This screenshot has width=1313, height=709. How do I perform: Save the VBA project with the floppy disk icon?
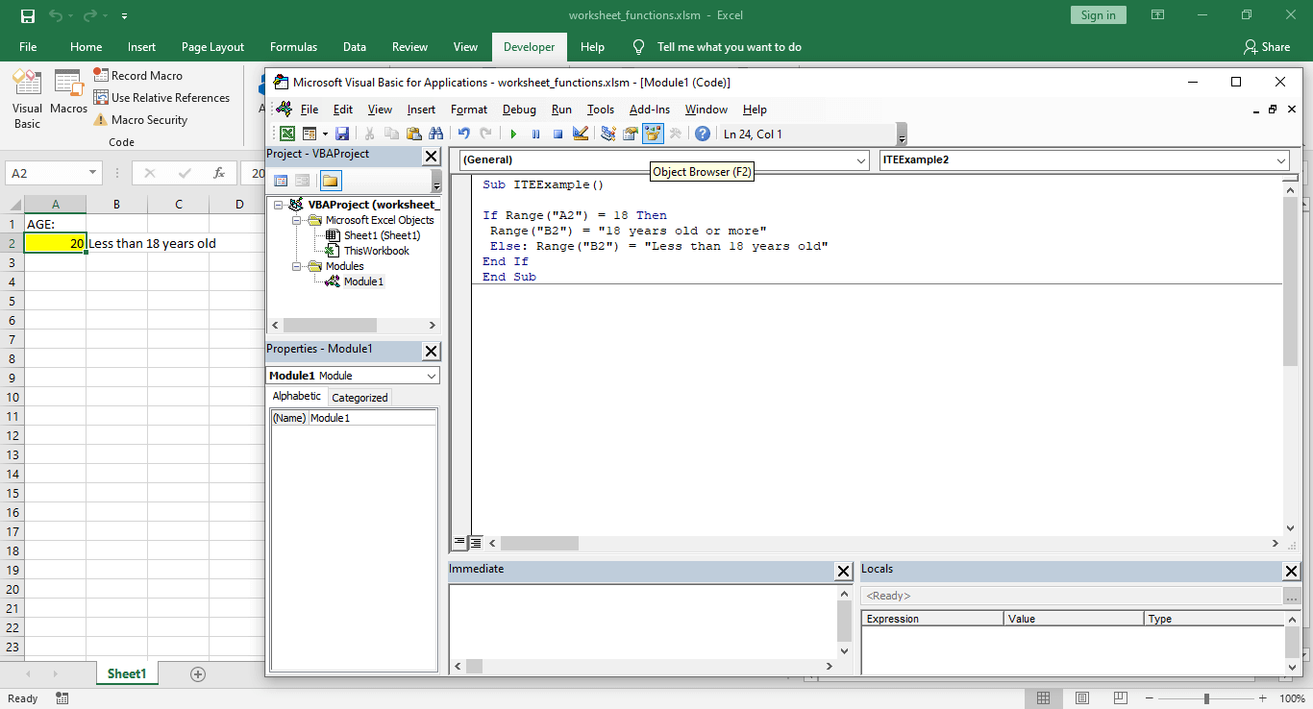[342, 134]
